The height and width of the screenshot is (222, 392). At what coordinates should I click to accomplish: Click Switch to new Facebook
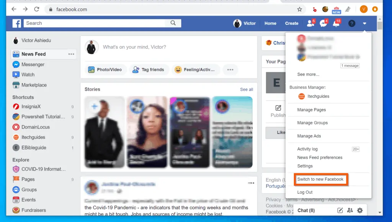321,179
